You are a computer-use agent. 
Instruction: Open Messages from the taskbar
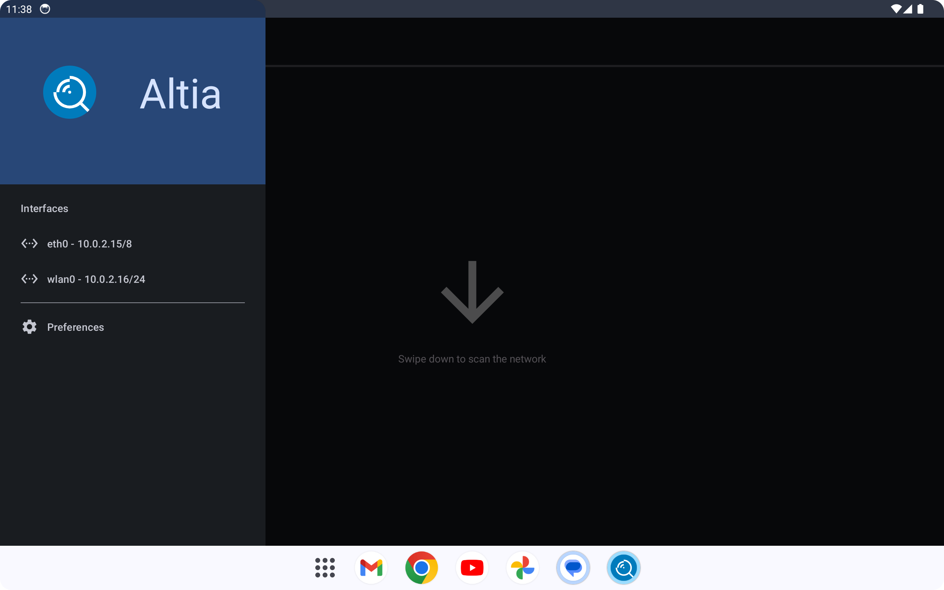click(573, 568)
